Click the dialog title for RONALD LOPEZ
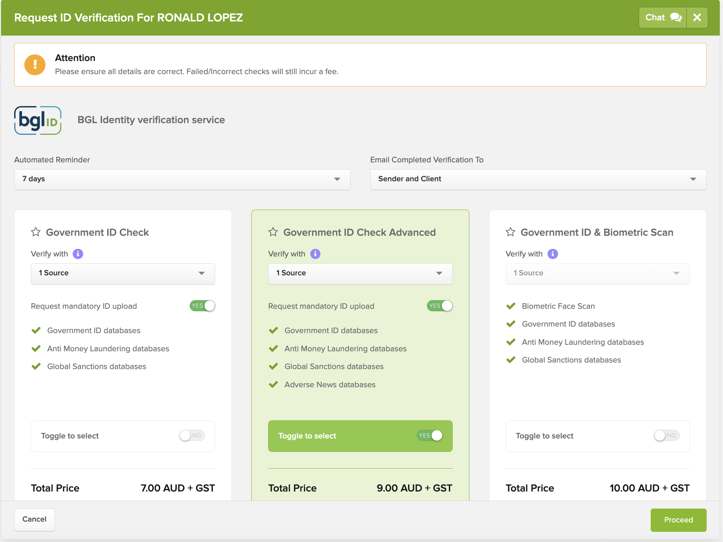 129,17
